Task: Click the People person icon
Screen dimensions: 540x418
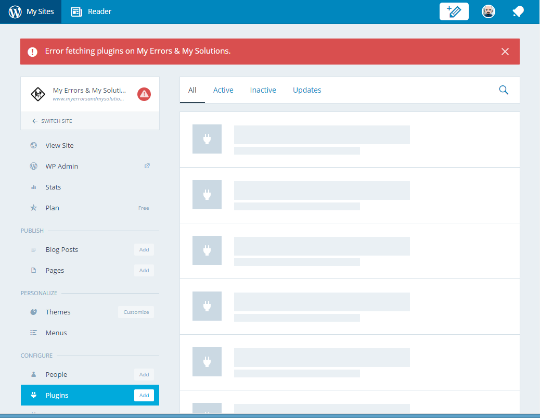Action: click(x=33, y=374)
